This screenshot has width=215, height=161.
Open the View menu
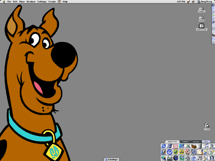pyautogui.click(x=22, y=2)
